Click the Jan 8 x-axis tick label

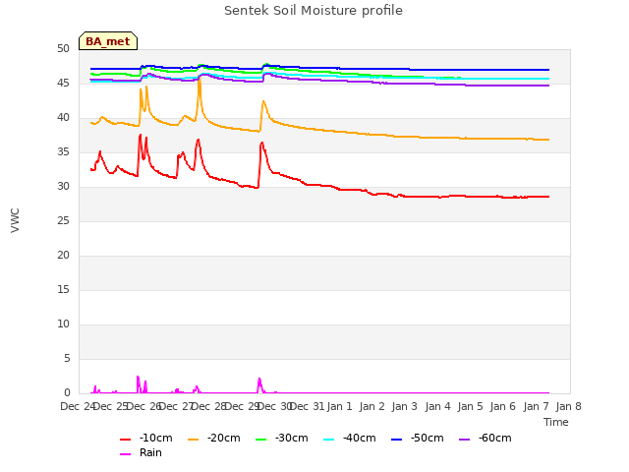tap(568, 406)
